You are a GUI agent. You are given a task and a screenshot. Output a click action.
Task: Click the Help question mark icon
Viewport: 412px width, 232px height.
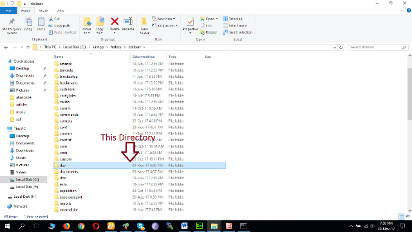(409, 11)
